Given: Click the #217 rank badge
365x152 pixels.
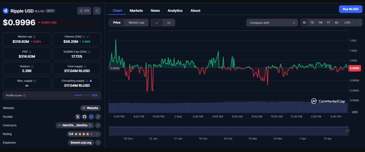Looking at the screenshot, I should pyautogui.click(x=50, y=11).
